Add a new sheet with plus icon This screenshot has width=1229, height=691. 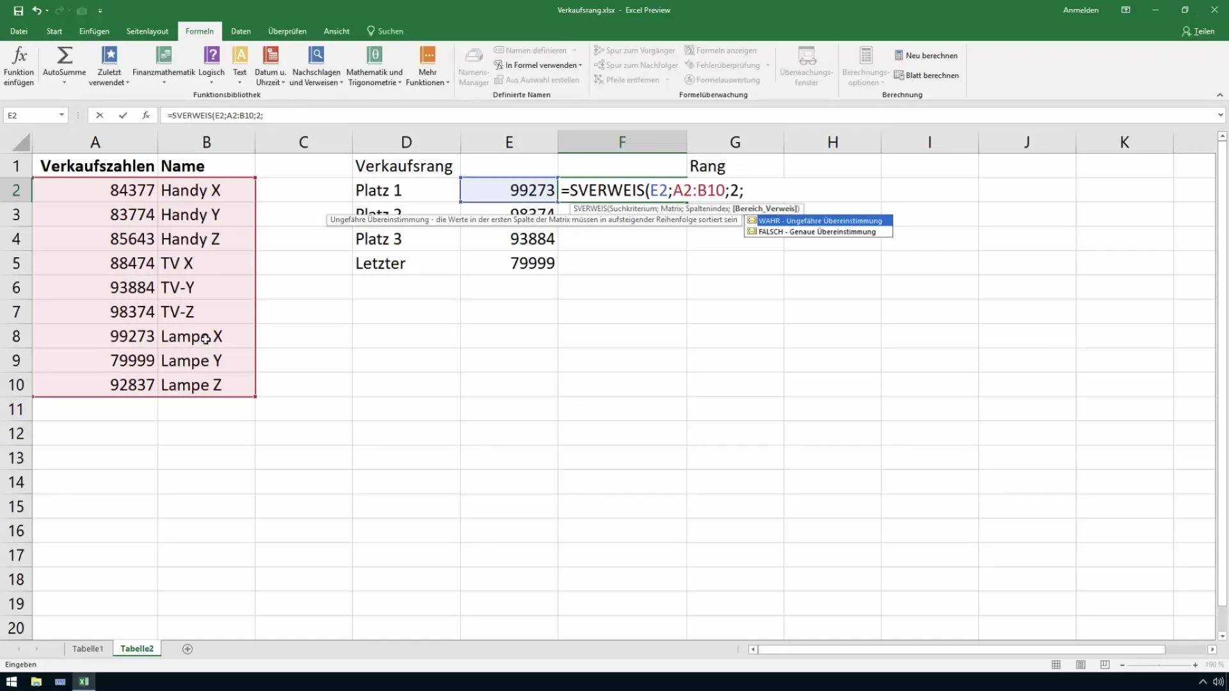click(188, 649)
